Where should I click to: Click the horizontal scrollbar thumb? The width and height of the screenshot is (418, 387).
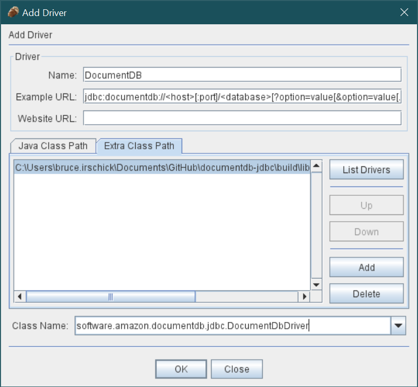point(110,297)
